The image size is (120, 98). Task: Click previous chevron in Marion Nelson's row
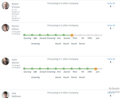click(x=111, y=28)
